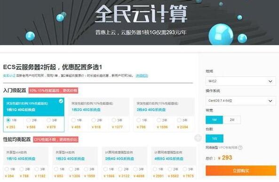Click the help icon beside 网络类型
Image resolution: width=279 pixels, height=182 pixels.
(240, 148)
